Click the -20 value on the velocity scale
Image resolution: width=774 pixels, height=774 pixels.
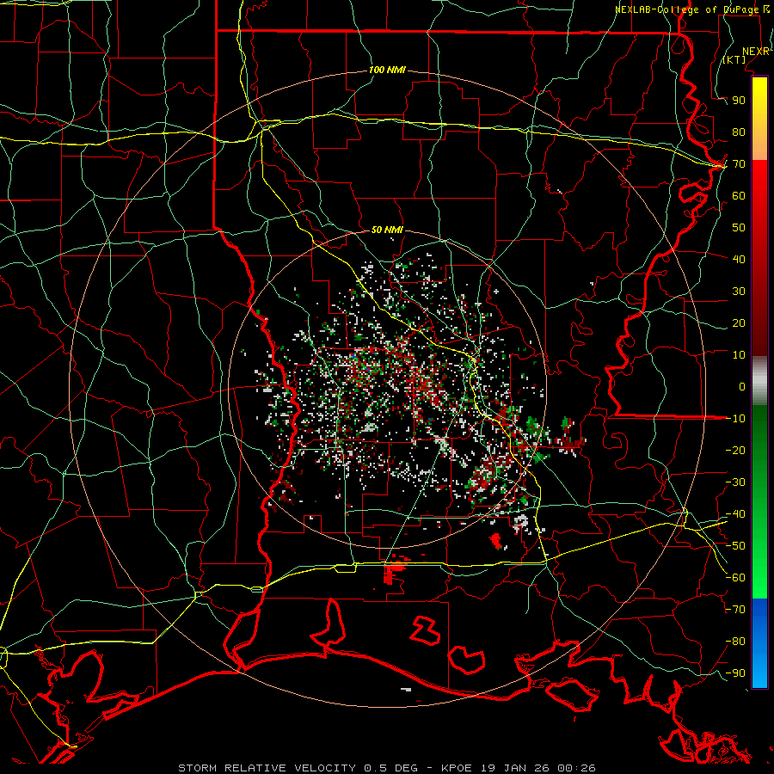tap(735, 450)
